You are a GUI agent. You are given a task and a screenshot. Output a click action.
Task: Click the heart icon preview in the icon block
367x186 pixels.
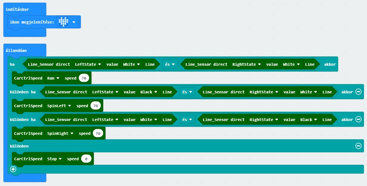[63, 22]
